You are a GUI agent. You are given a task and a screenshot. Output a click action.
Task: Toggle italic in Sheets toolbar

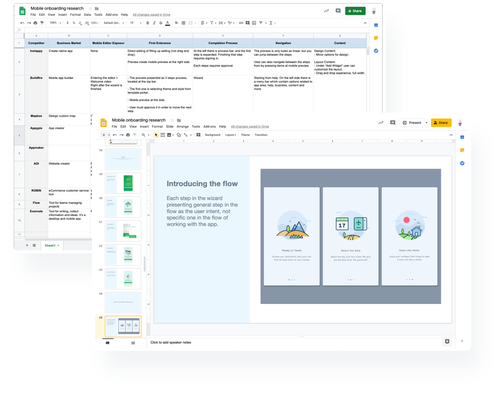coord(154,23)
